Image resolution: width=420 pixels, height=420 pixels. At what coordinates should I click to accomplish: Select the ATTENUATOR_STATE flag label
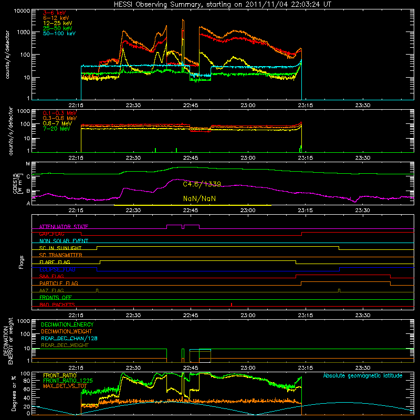tap(64, 227)
